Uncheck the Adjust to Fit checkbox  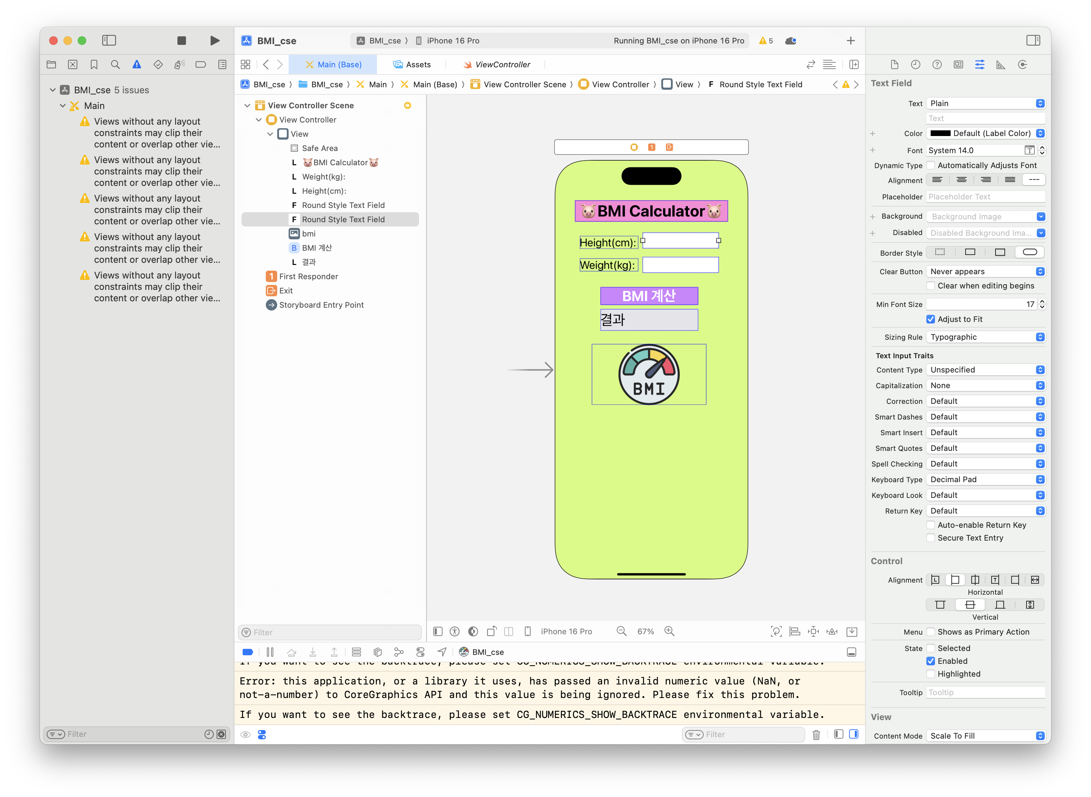931,319
